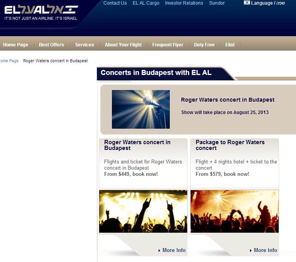The height and width of the screenshot is (262, 296).
Task: Click the 'From $449, book now!' text
Action: 131,174
